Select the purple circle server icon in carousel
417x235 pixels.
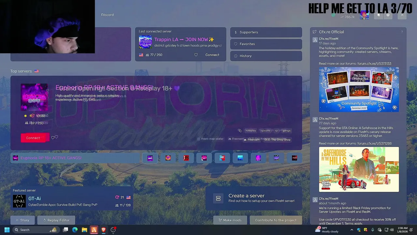pos(258,158)
